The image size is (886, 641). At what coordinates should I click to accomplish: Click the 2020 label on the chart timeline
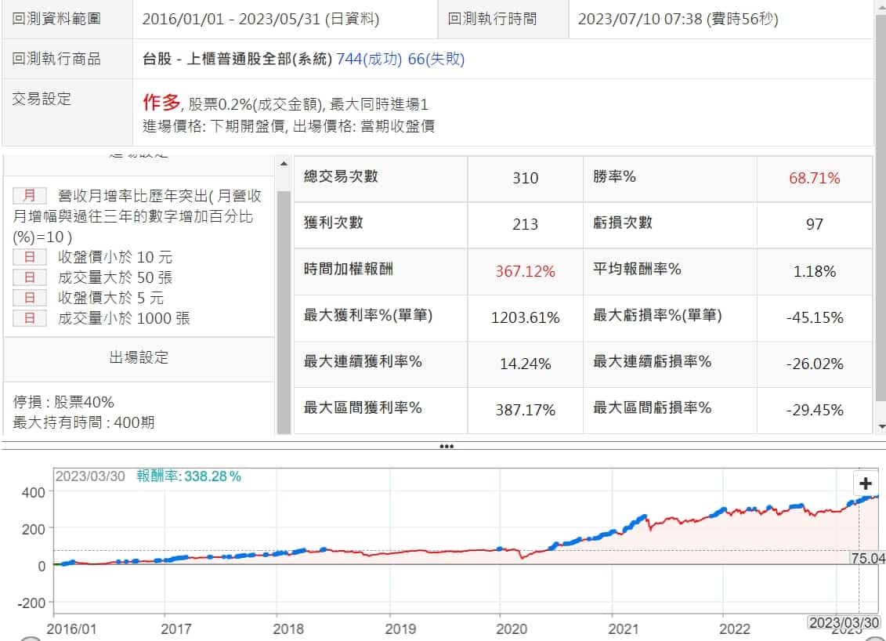pos(512,628)
